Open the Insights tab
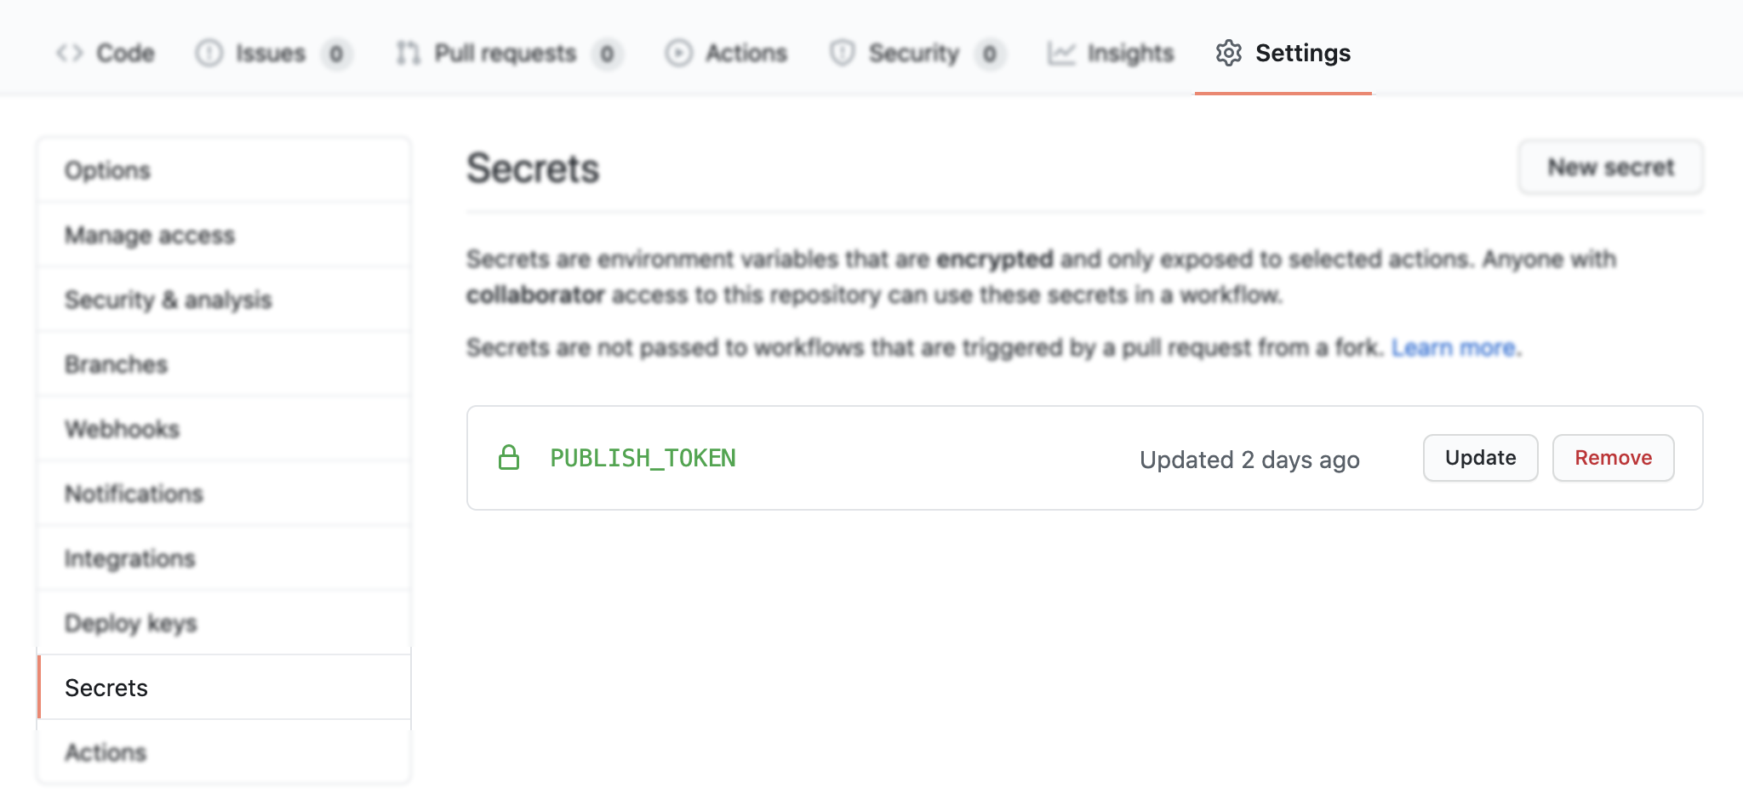 point(1129,53)
